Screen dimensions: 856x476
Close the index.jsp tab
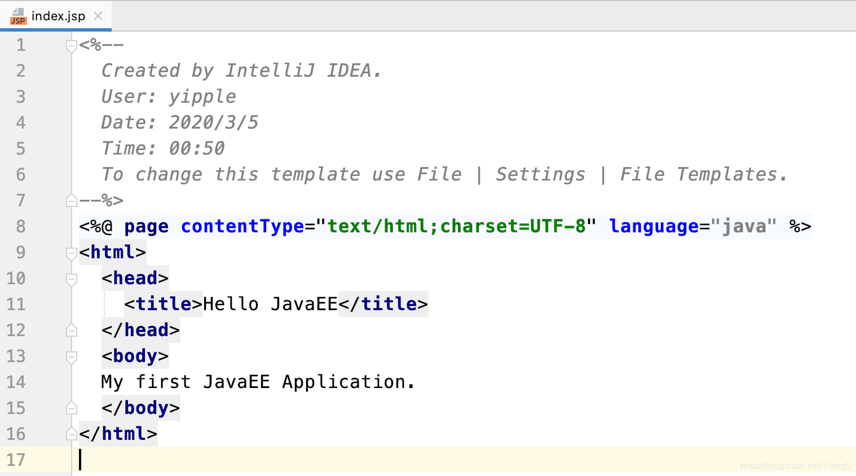point(98,16)
